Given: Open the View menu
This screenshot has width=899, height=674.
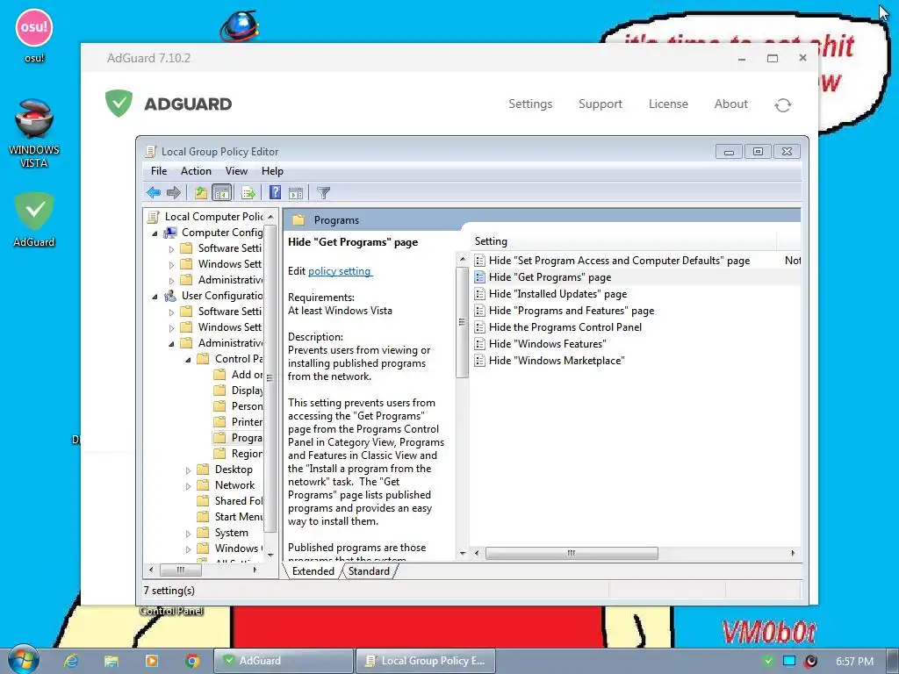Looking at the screenshot, I should click(236, 171).
